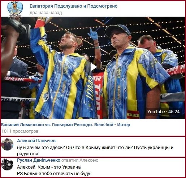The image size is (186, 178).
Task: Select Алексей's comment 'ну и зачем это здесь?'
Action: coord(95,151)
